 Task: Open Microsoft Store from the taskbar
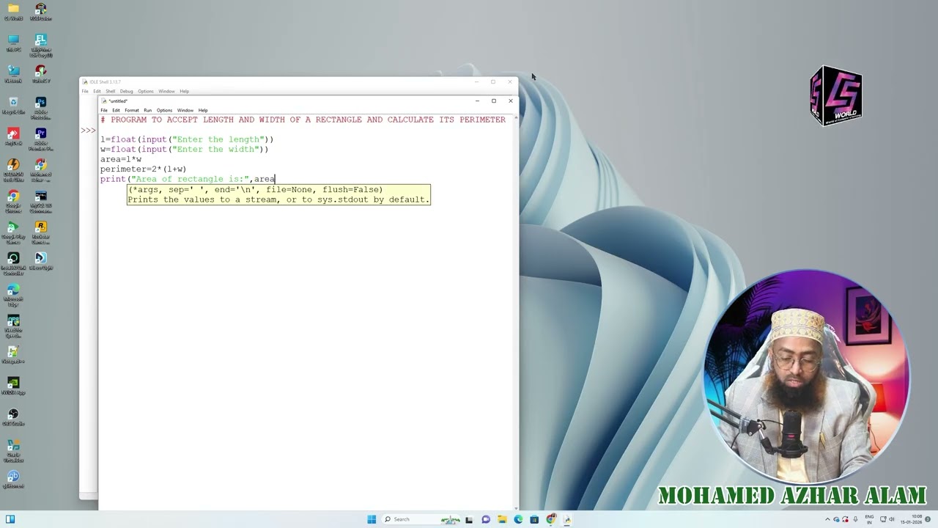pos(534,519)
